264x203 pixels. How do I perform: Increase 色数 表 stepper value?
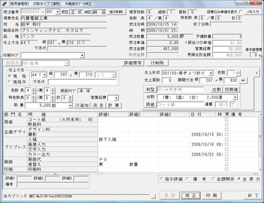34,89
